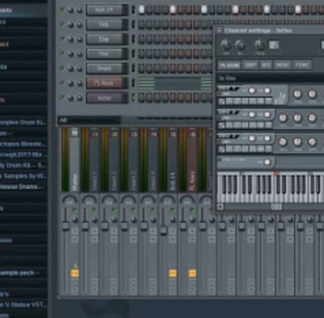Mute the FL Keys channel via green LED

point(62,83)
